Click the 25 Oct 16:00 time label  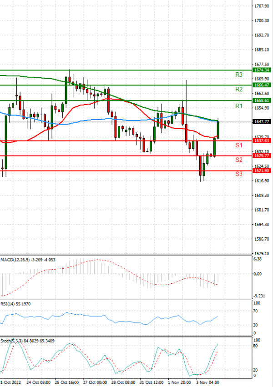tap(66, 382)
